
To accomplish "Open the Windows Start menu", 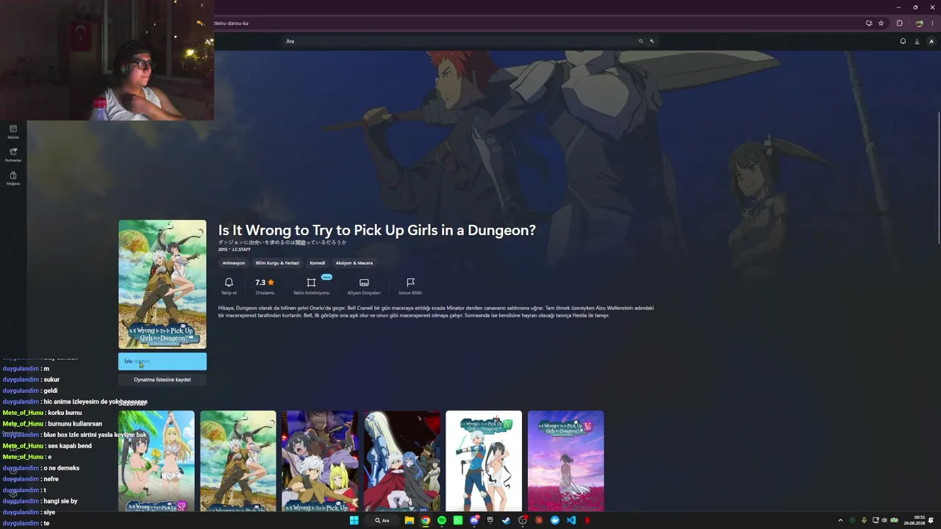I will (354, 520).
